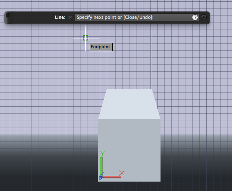
Task: Collapse the command line with the up-arrow button
Action: pos(204,17)
